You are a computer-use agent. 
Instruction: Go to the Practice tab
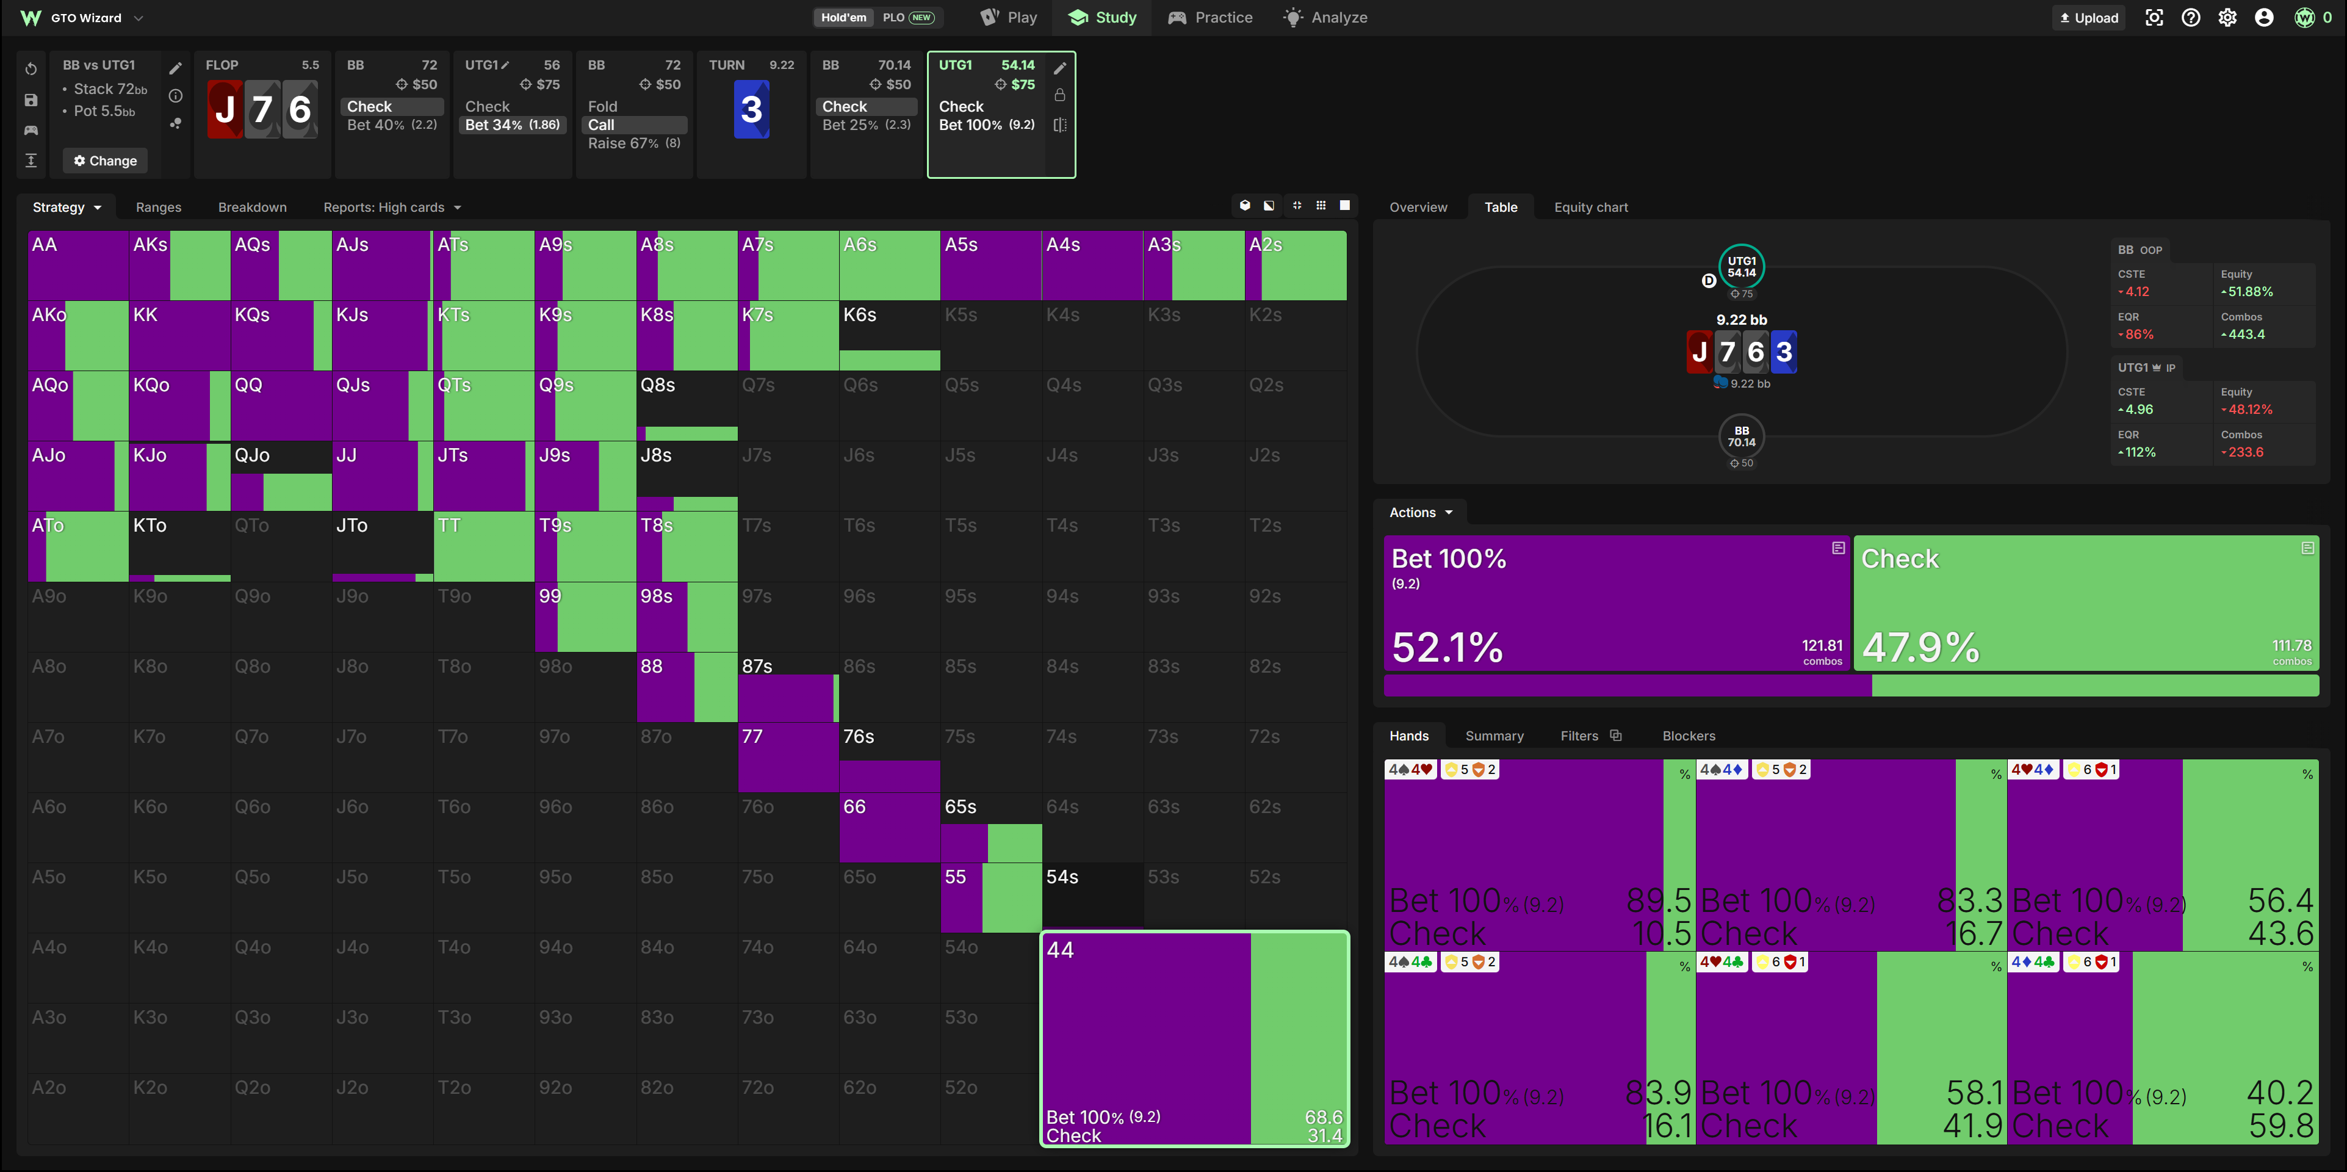[x=1210, y=17]
